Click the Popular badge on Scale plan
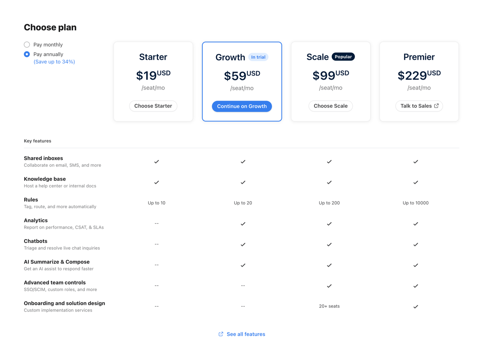485x360 pixels. (343, 57)
